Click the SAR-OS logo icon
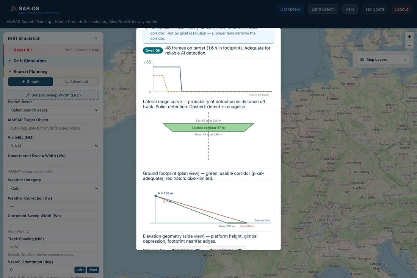 tap(14, 9)
